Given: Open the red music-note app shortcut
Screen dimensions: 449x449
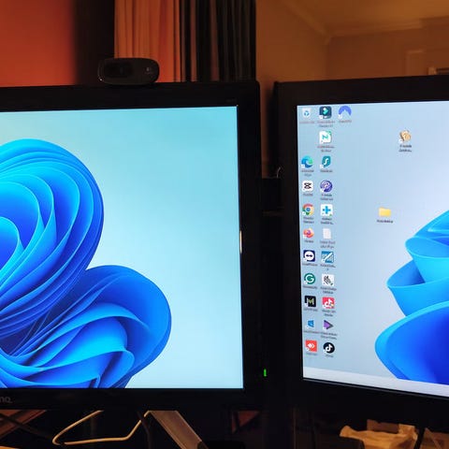Looking at the screenshot, I should coord(328,303).
